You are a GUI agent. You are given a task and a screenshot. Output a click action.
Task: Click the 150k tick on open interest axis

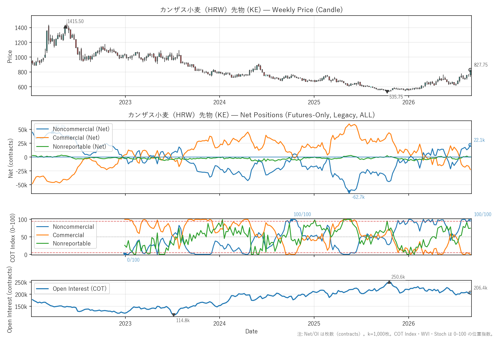point(21,307)
